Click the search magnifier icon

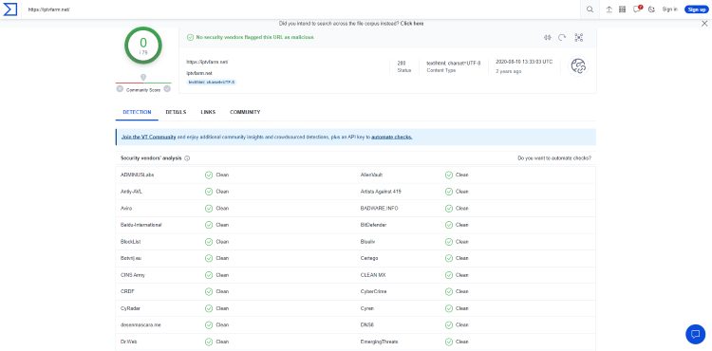(x=590, y=9)
